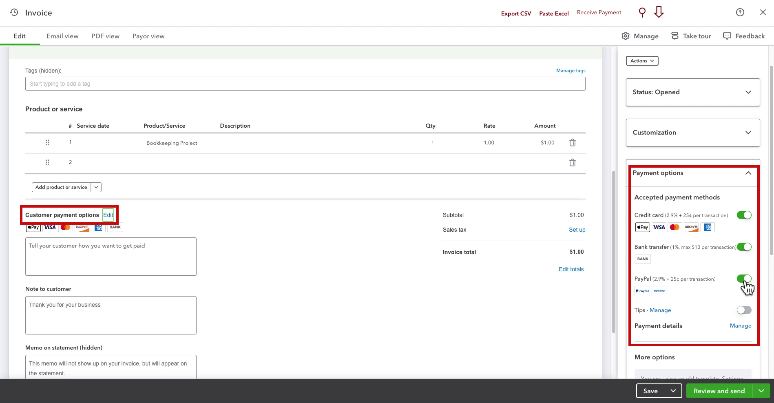Grab the drag handle of row 1
Image resolution: width=774 pixels, height=403 pixels.
tap(47, 142)
